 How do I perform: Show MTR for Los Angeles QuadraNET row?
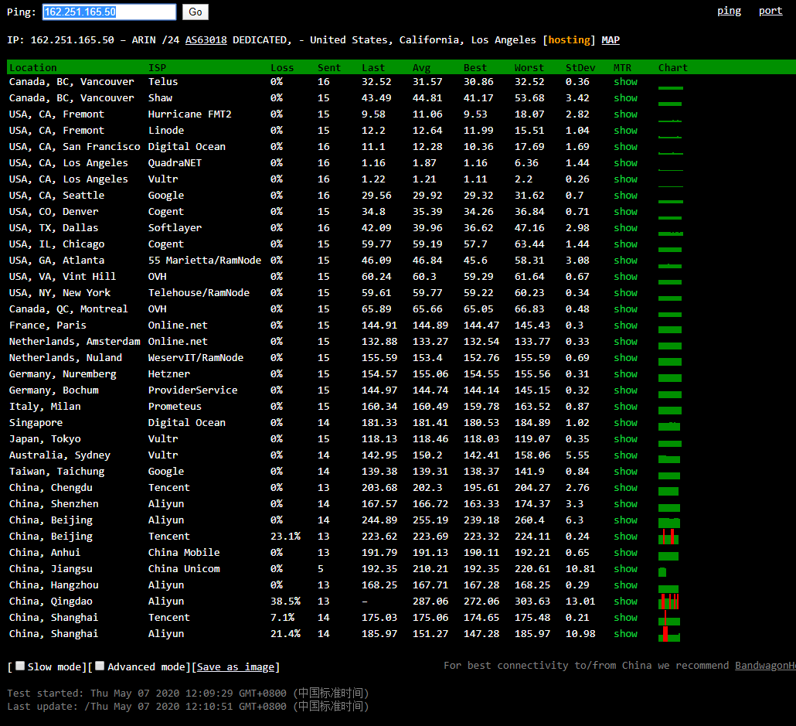(625, 163)
